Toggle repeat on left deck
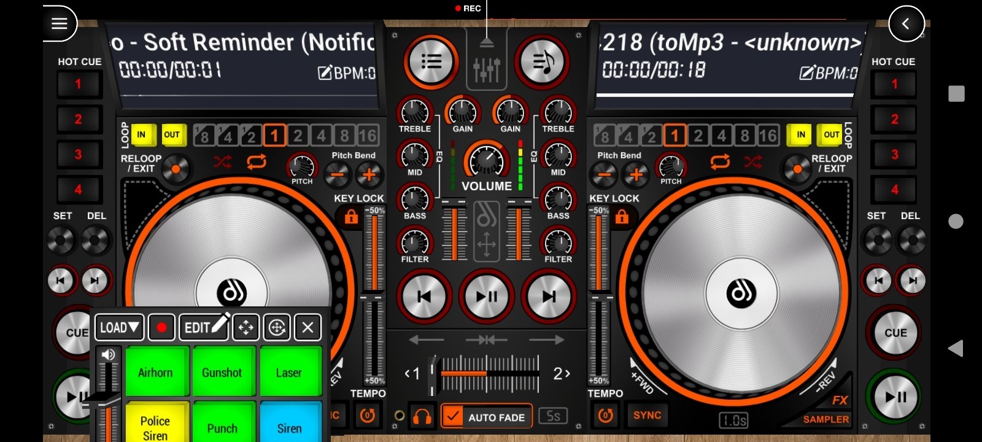 click(x=257, y=162)
